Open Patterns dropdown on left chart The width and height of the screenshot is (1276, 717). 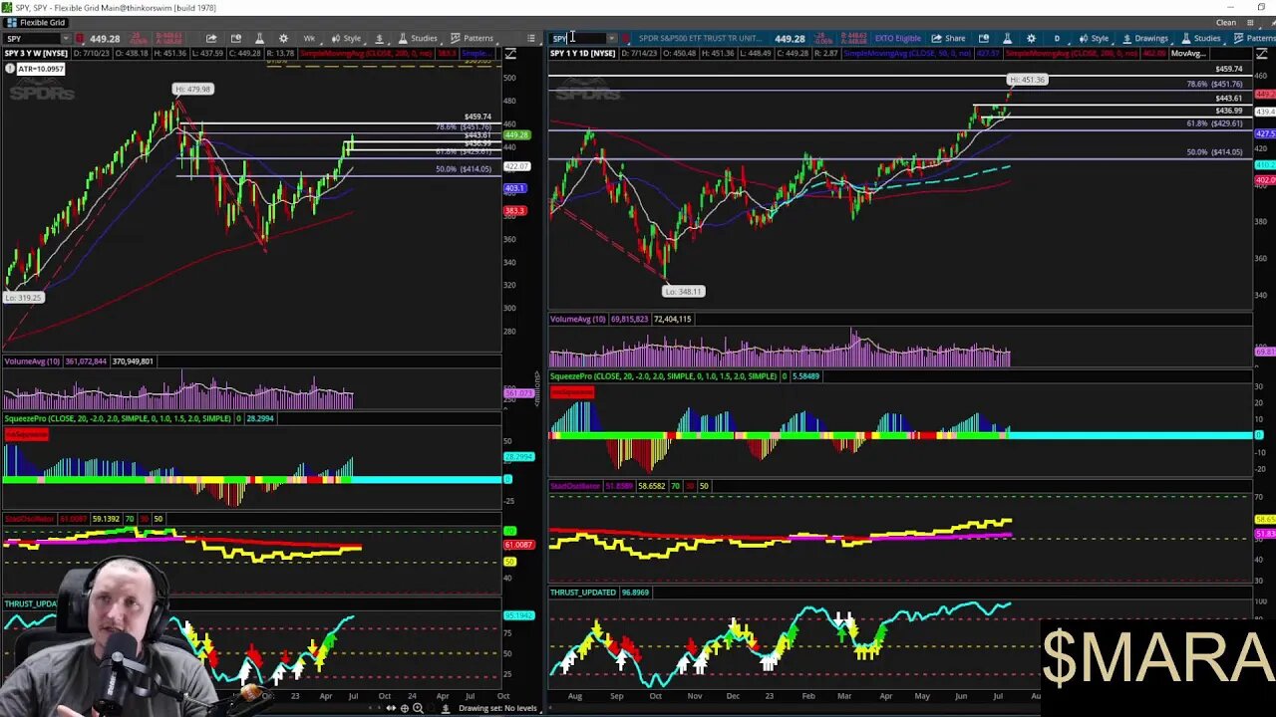pos(472,39)
